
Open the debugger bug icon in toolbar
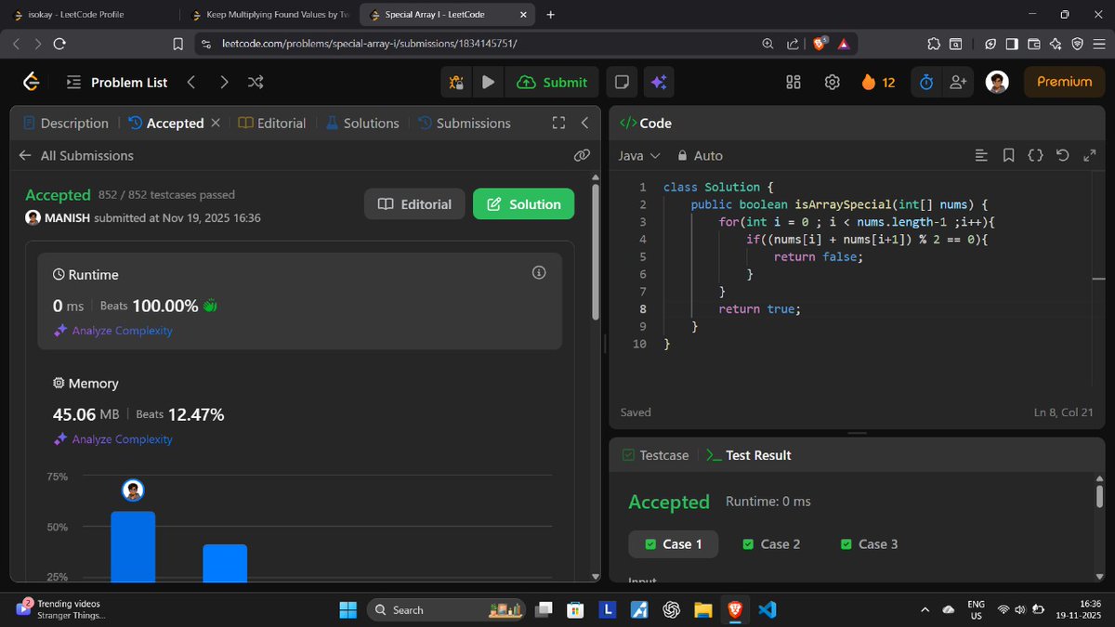(455, 82)
